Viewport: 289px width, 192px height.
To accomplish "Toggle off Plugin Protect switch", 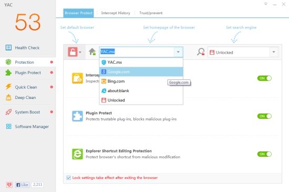I will [x=264, y=116].
